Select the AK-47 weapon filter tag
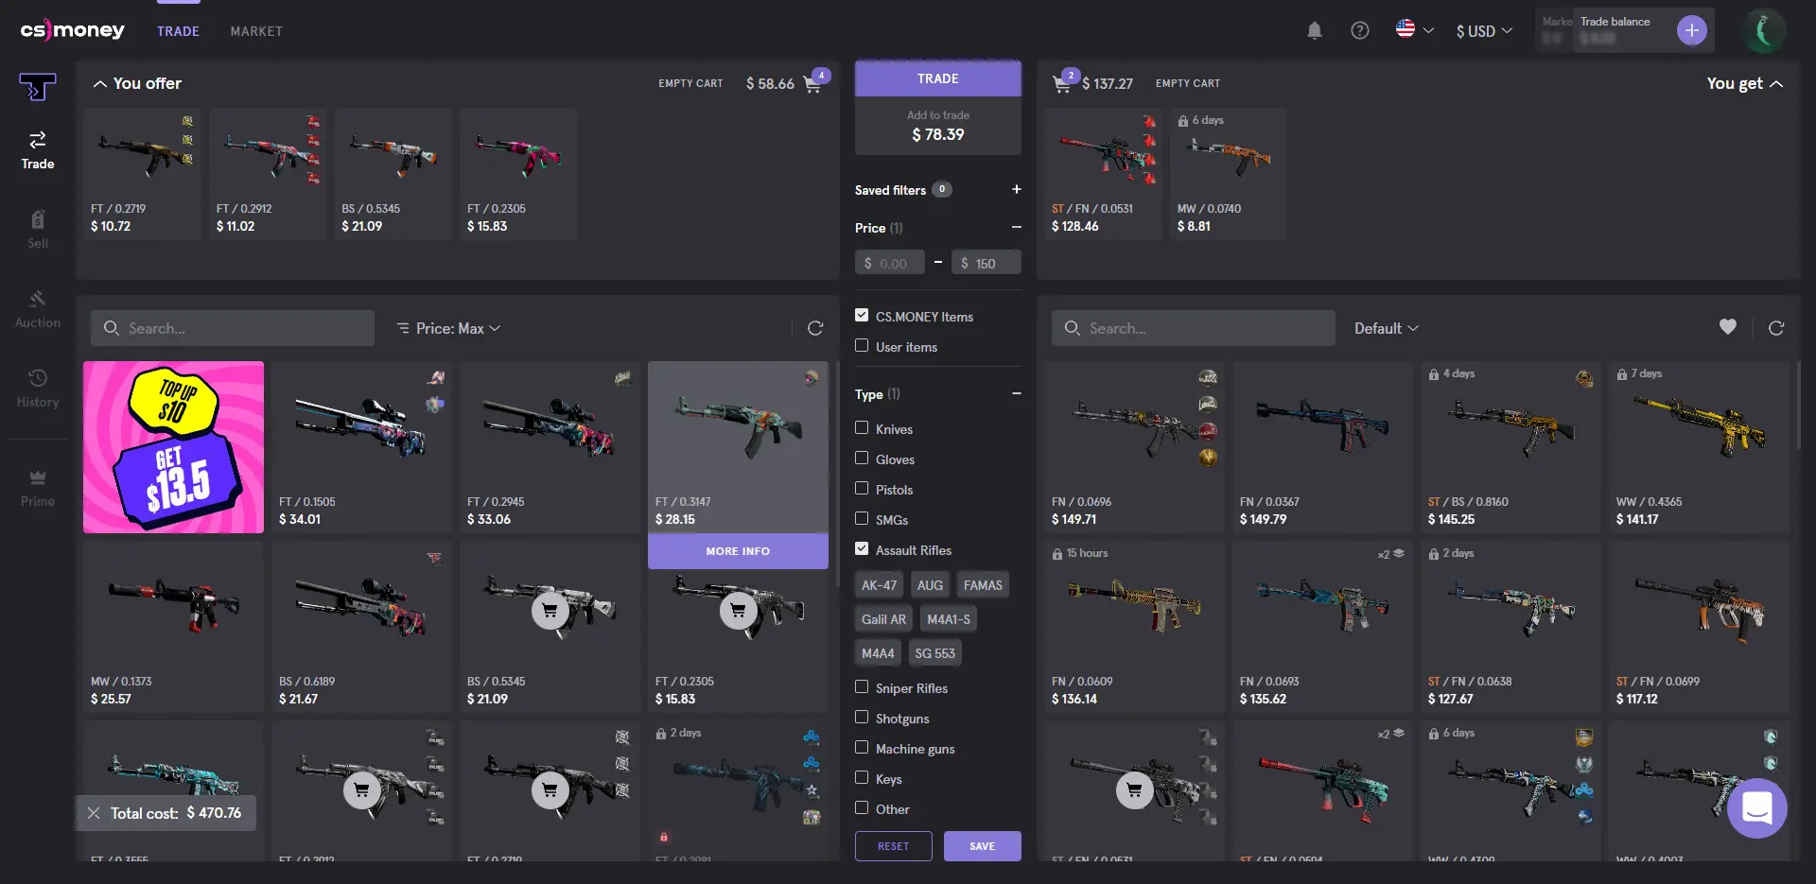This screenshot has width=1816, height=884. pyautogui.click(x=879, y=585)
